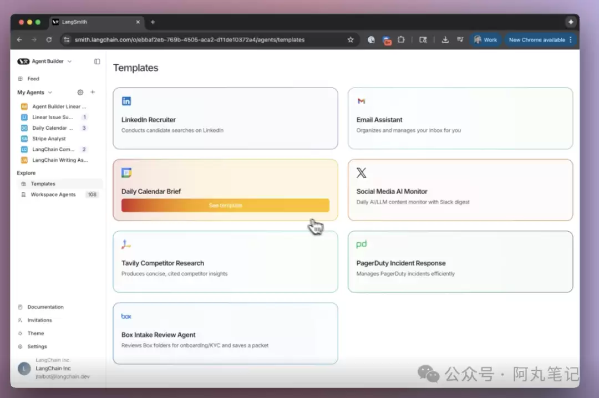Reload the page in browser
This screenshot has width=599, height=398.
[x=49, y=40]
